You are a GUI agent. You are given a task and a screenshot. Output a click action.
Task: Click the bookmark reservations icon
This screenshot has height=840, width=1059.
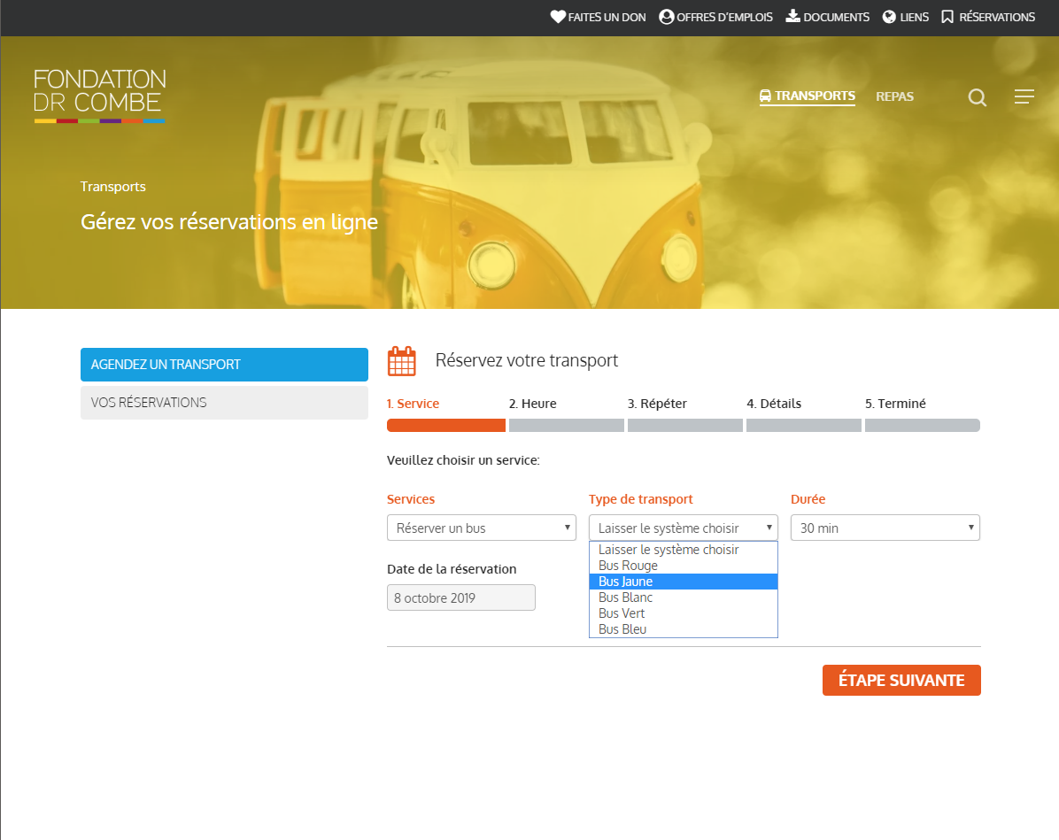click(947, 17)
